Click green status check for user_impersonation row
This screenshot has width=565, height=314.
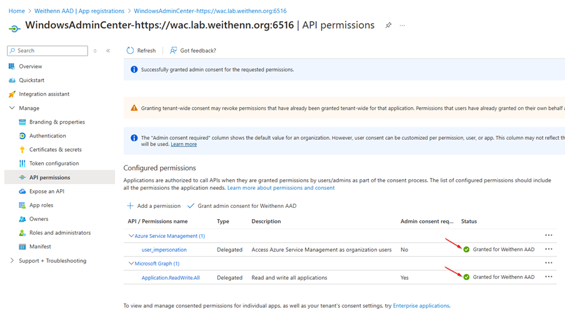(x=466, y=250)
